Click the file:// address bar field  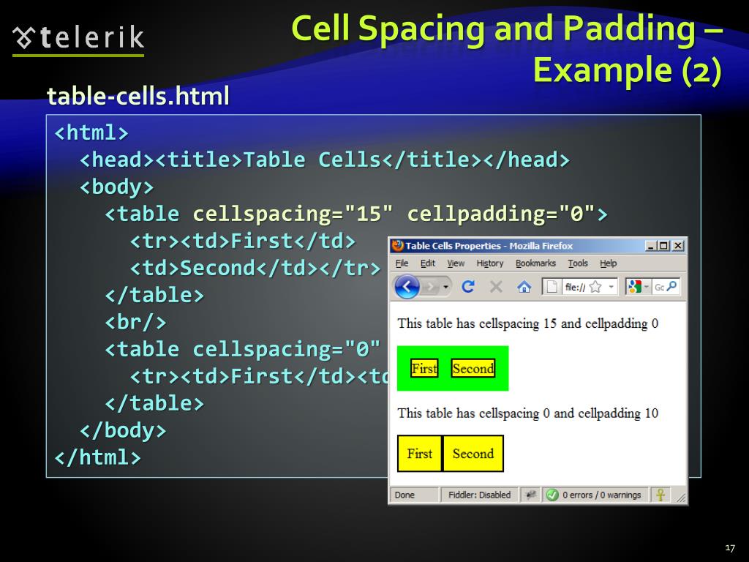point(575,287)
